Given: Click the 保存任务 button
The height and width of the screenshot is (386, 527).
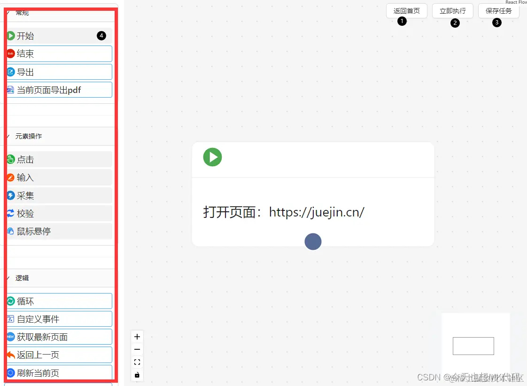Looking at the screenshot, I should point(498,10).
